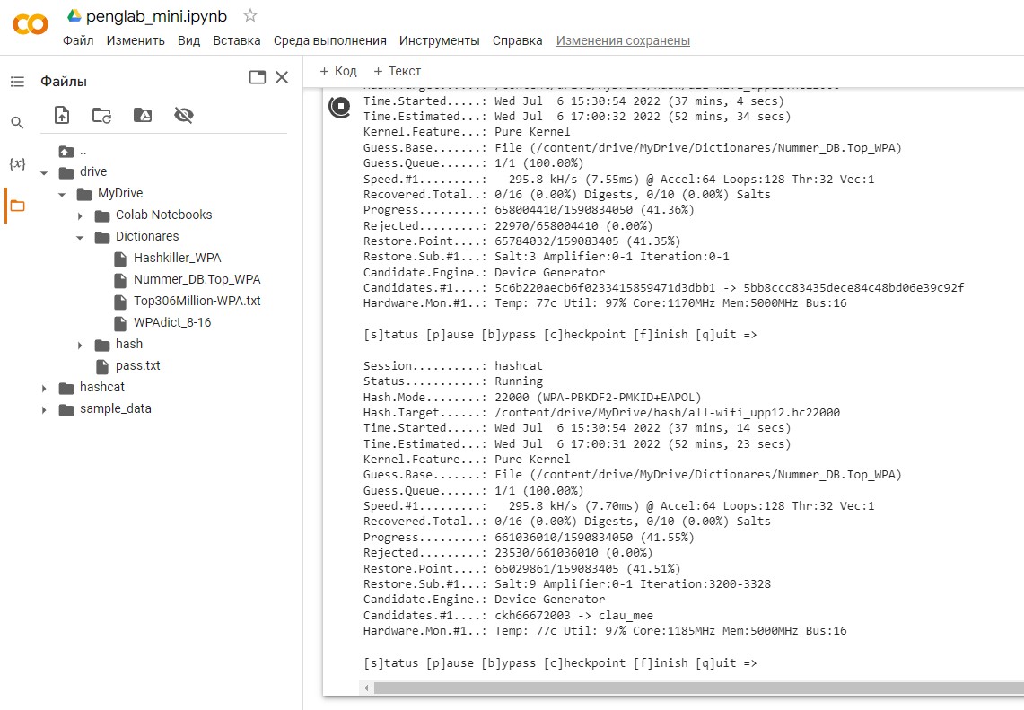Collapse the Dictionares folder
1024x710 pixels.
[x=80, y=237]
